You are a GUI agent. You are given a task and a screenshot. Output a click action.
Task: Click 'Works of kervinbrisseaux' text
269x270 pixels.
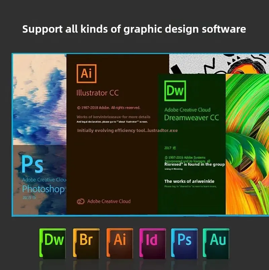pos(99,117)
